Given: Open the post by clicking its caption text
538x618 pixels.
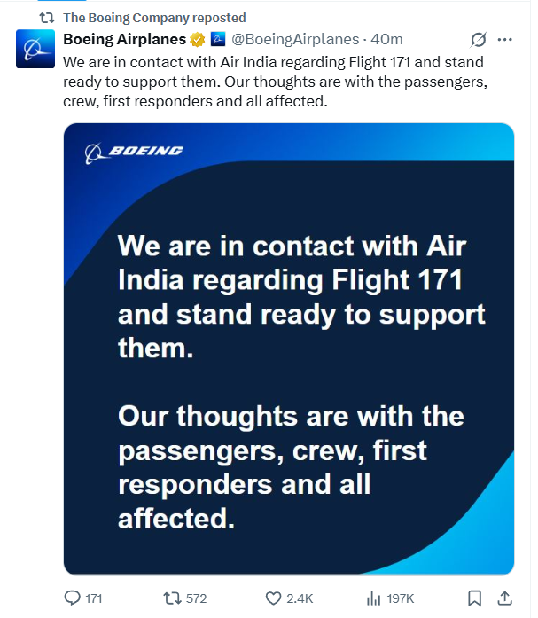Looking at the screenshot, I should pos(266,80).
